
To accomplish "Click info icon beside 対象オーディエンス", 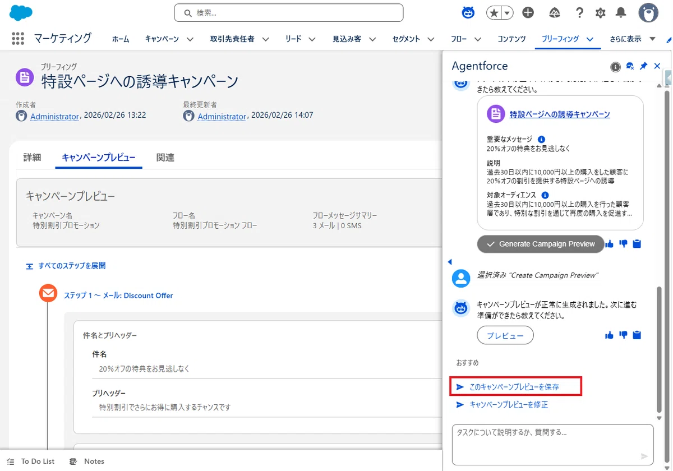I will [545, 195].
